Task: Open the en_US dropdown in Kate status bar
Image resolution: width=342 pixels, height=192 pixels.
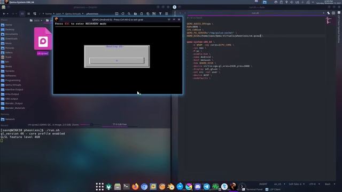Action: [279, 184]
